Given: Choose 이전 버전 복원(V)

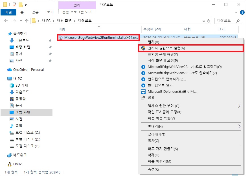Looking at the screenshot, I should pos(191,118).
